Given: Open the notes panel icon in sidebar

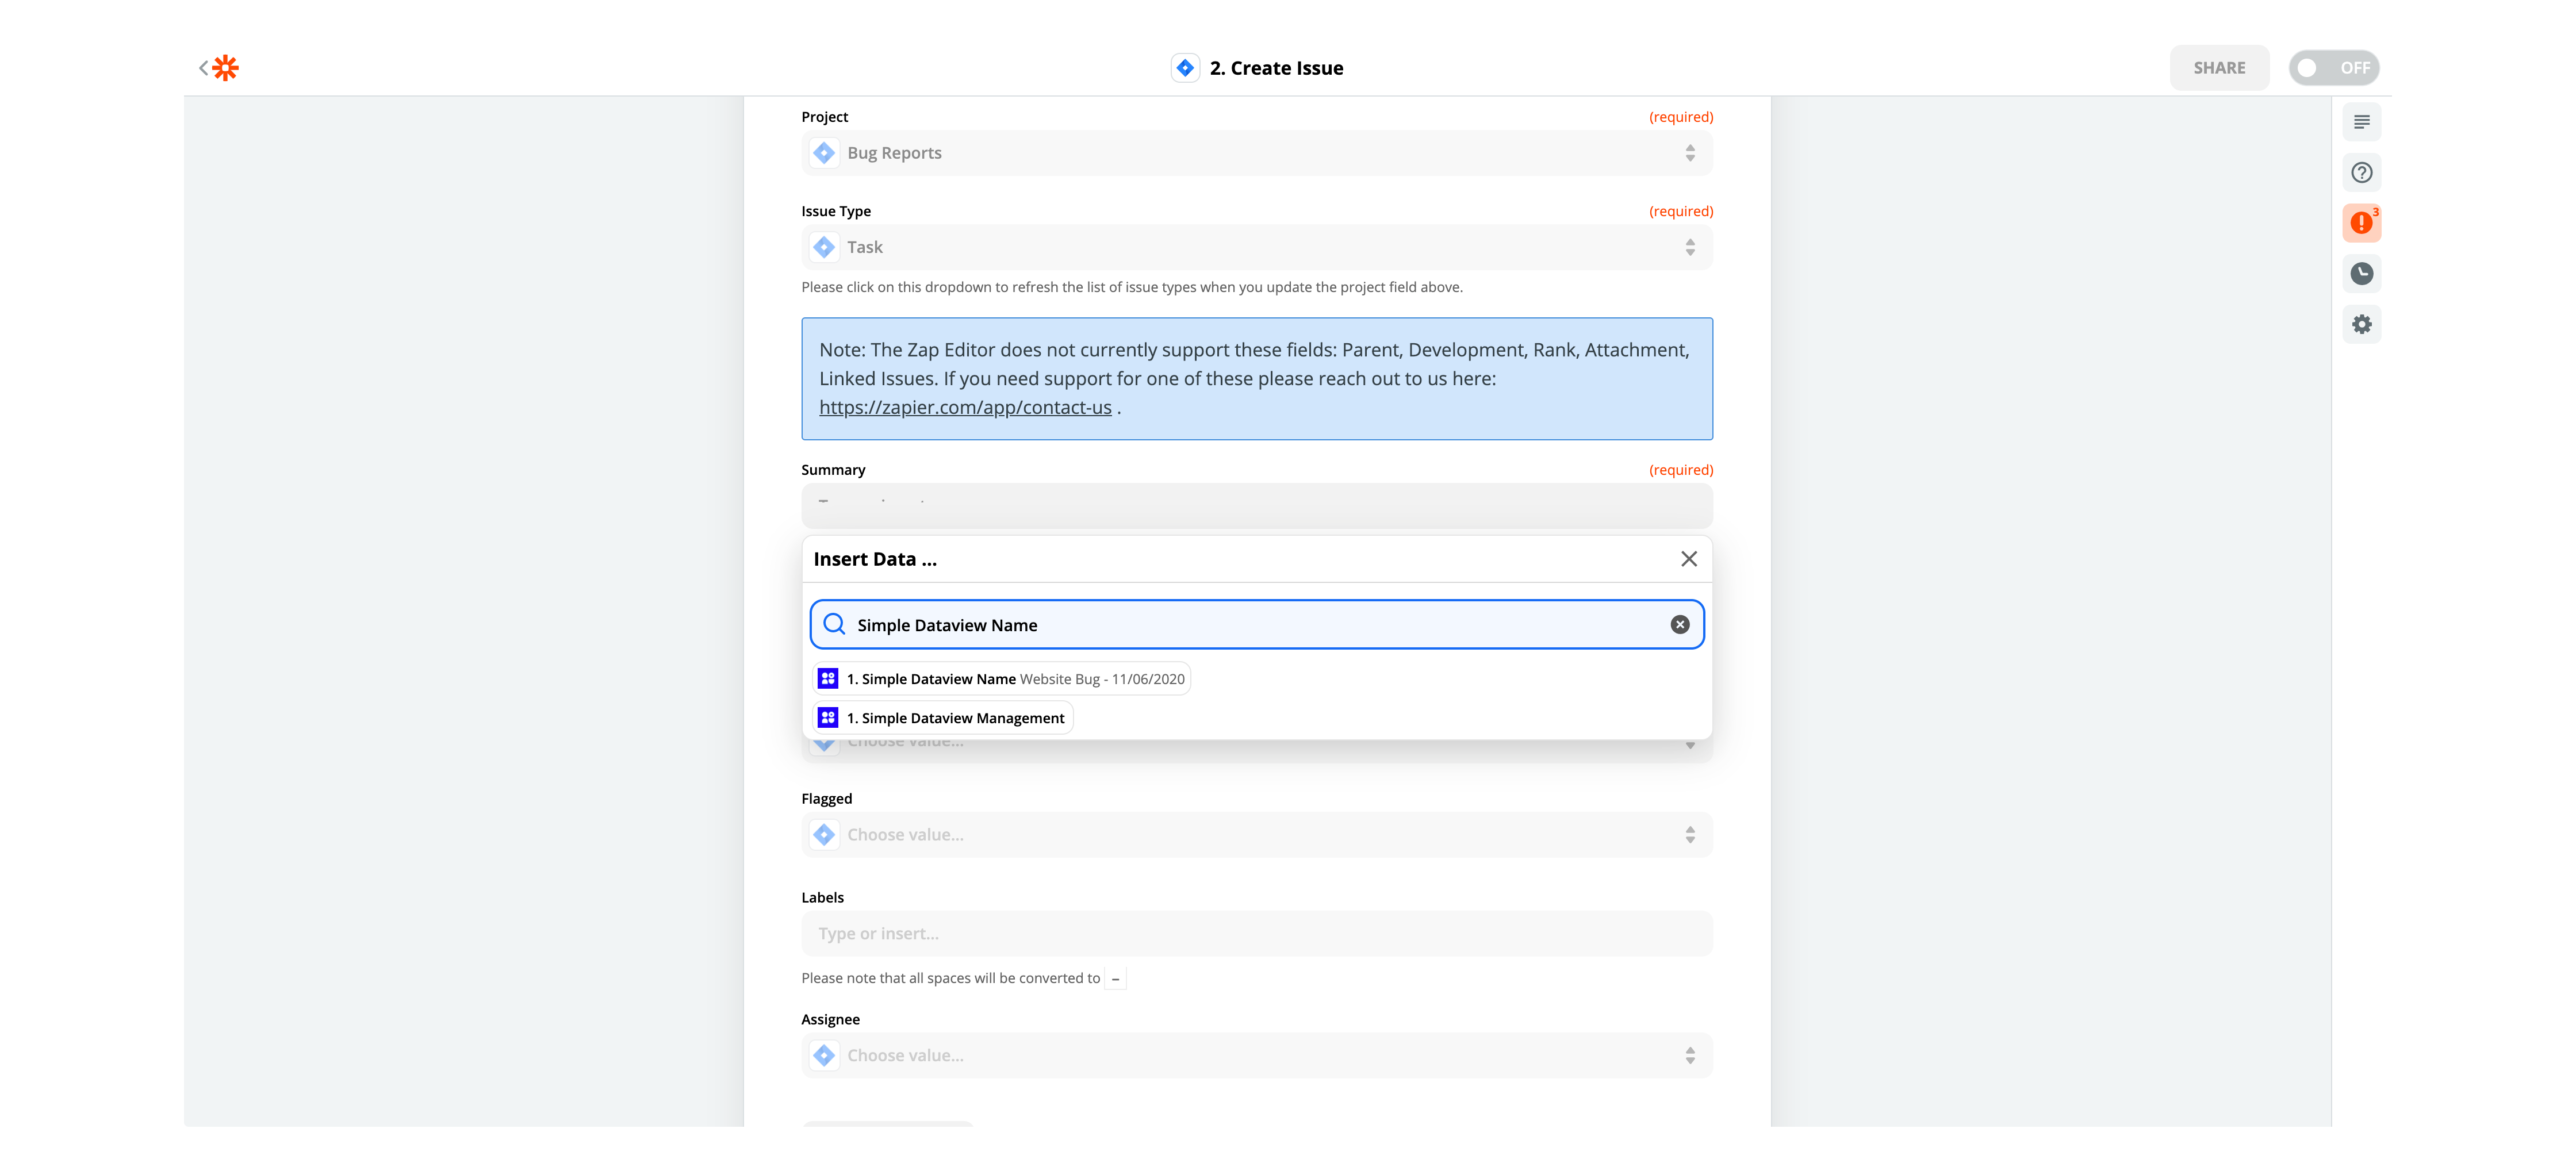Looking at the screenshot, I should point(2361,122).
